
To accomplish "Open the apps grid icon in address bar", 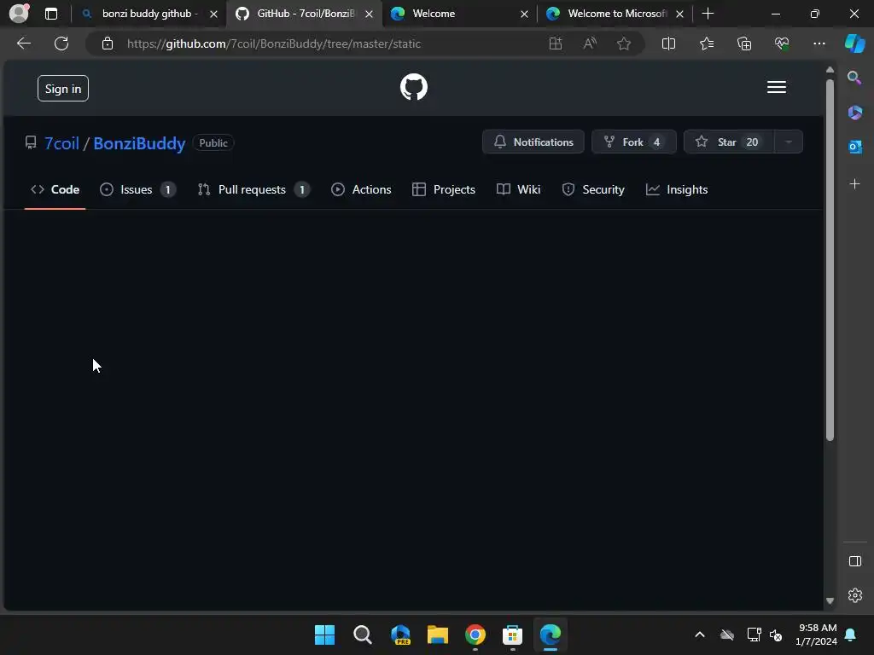I will (555, 43).
